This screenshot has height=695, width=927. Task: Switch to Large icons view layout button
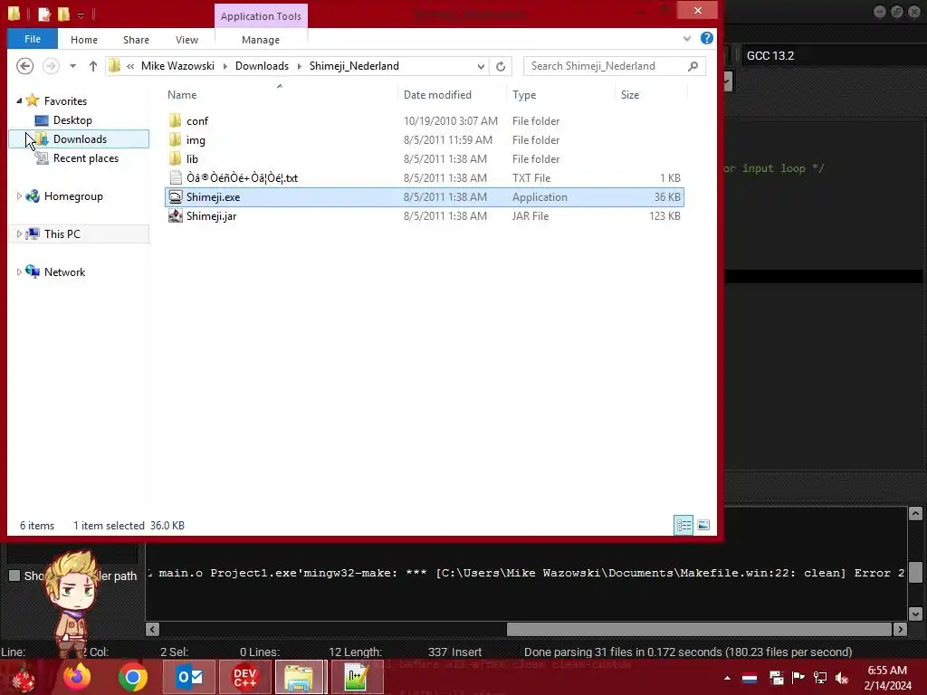[x=702, y=526]
